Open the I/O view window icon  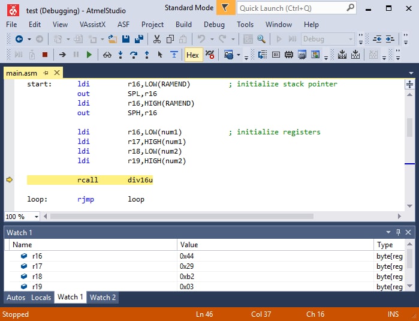(315, 55)
